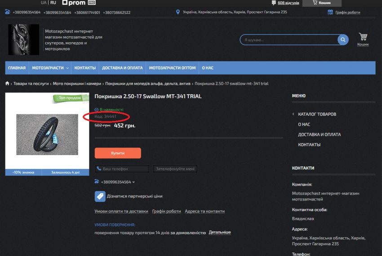The width and height of the screenshot is (382, 256).
Task: Open КОНТАКТЫ in sidebar menu
Action: coord(309,145)
